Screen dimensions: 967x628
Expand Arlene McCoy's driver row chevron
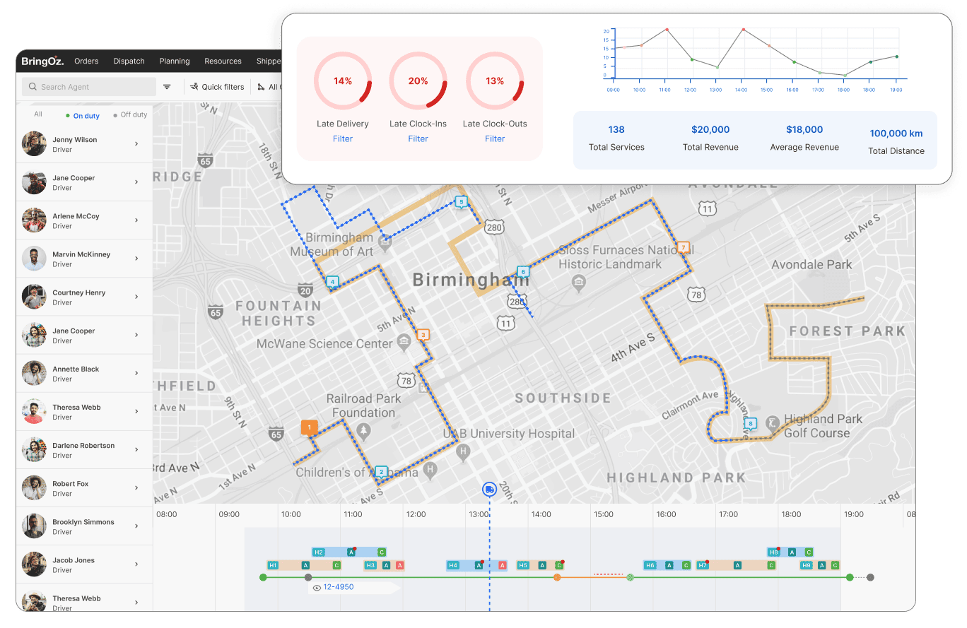point(136,220)
